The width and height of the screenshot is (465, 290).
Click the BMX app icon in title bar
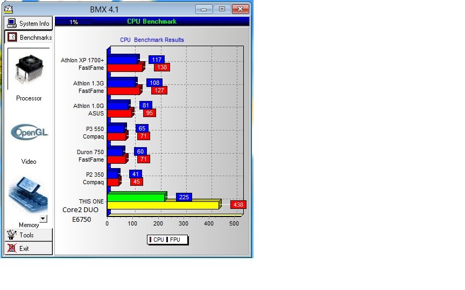9,9
